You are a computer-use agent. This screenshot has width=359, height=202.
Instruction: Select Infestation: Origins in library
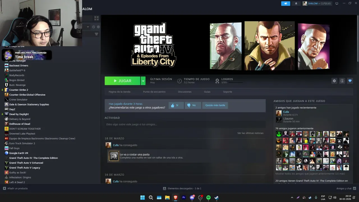(x=20, y=177)
